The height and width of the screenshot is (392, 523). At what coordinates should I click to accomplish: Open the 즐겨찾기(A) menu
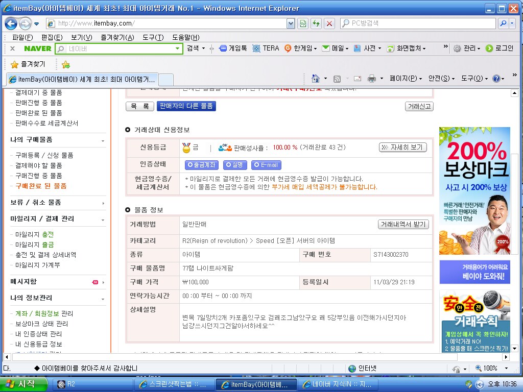tap(117, 37)
